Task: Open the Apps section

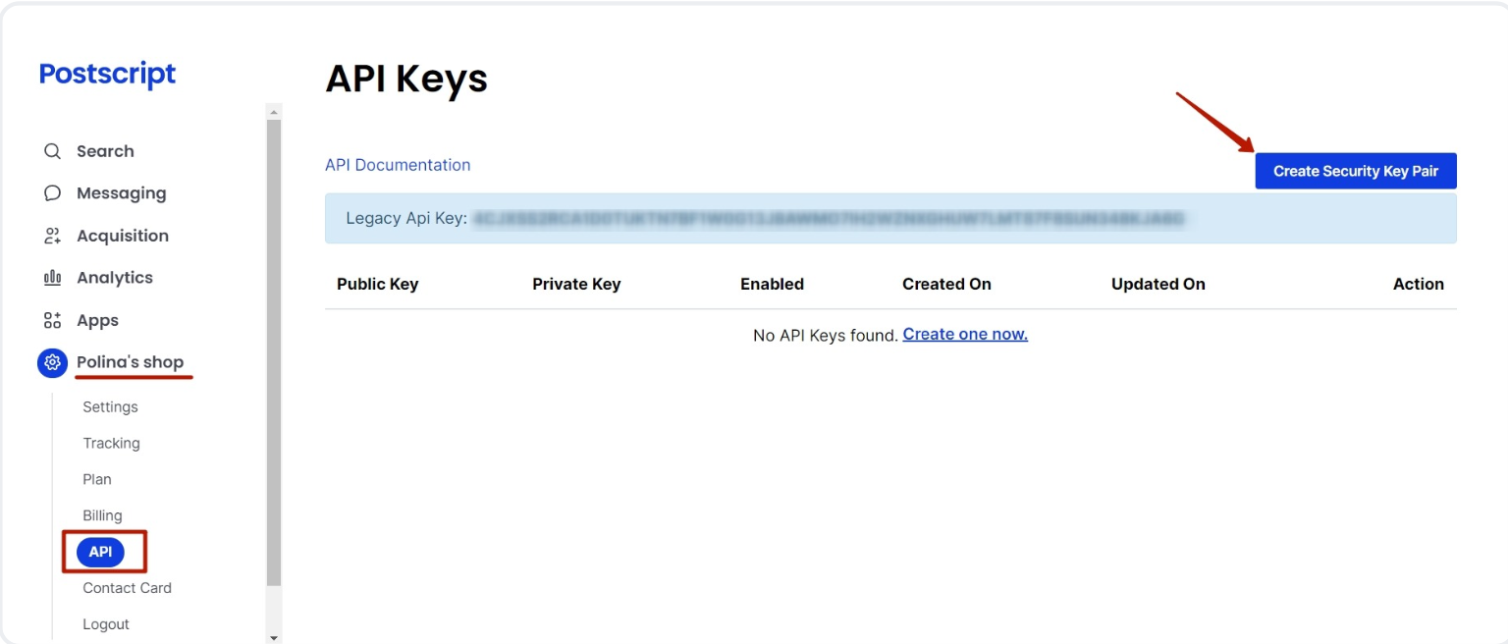Action: coord(97,320)
